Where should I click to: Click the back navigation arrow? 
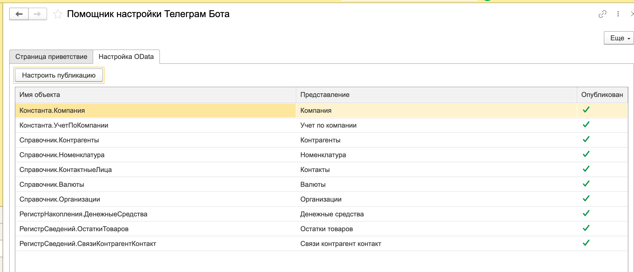pos(19,14)
